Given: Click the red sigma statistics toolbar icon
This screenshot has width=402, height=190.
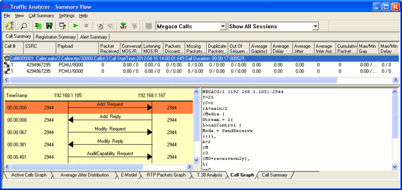Looking at the screenshot, I should (x=38, y=26).
